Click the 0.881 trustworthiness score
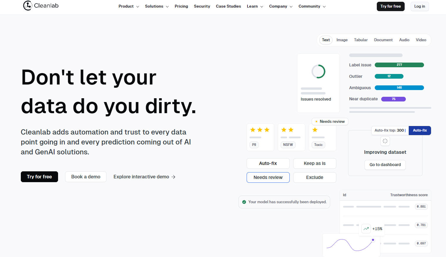Screen dimensions: 446x257 click(x=421, y=207)
